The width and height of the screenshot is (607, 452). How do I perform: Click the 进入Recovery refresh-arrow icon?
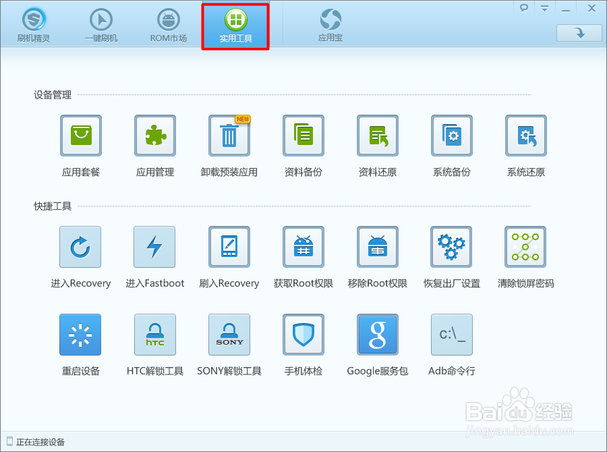tap(80, 247)
